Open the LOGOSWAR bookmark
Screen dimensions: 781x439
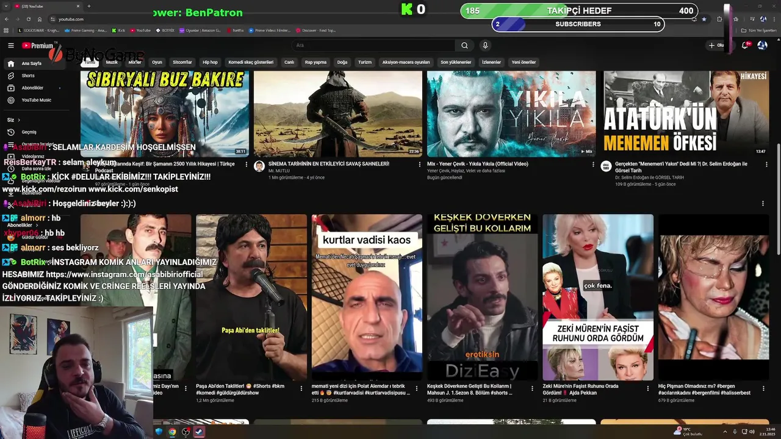tap(38, 30)
